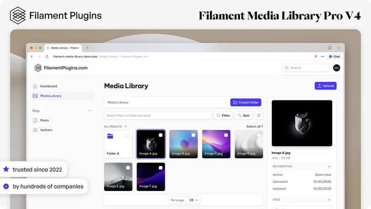Select the Media Library browser tab
371x209 pixels.
pyautogui.click(x=63, y=48)
